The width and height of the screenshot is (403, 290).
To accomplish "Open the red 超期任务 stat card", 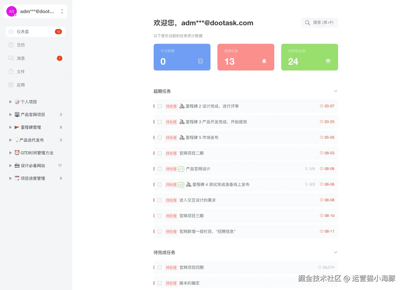I will coord(246,57).
